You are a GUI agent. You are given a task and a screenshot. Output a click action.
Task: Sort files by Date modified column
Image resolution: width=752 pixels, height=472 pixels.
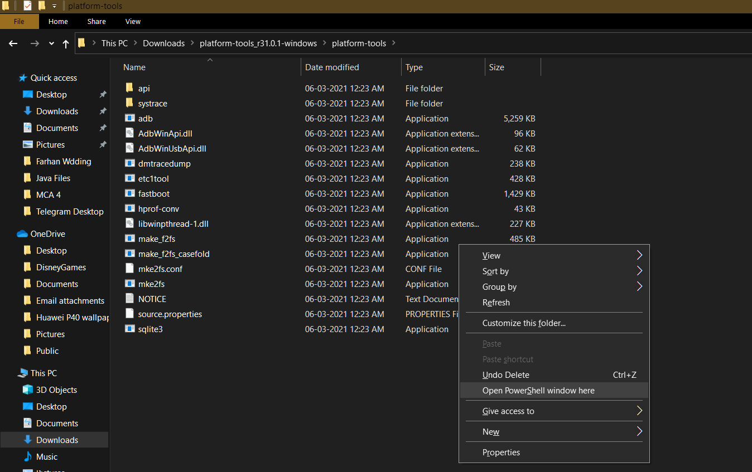(x=332, y=67)
